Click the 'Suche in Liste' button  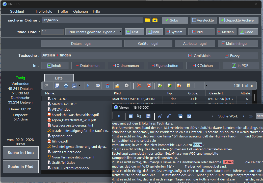point(21,153)
